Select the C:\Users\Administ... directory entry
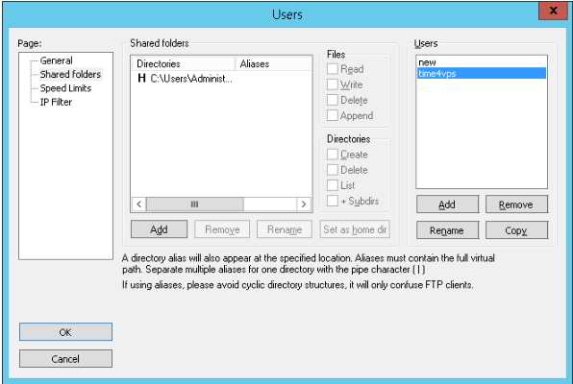 [185, 78]
